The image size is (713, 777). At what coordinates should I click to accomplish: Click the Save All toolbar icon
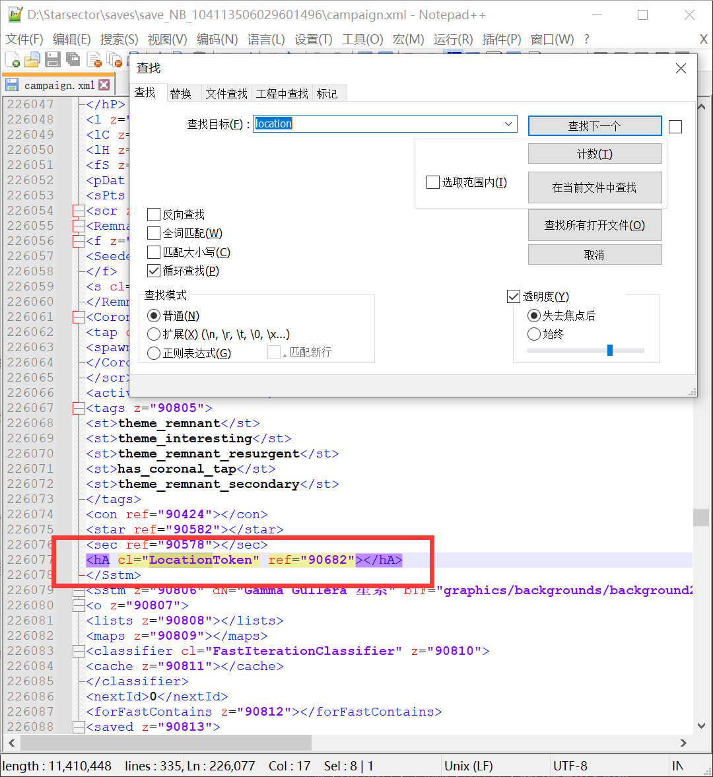(x=73, y=60)
